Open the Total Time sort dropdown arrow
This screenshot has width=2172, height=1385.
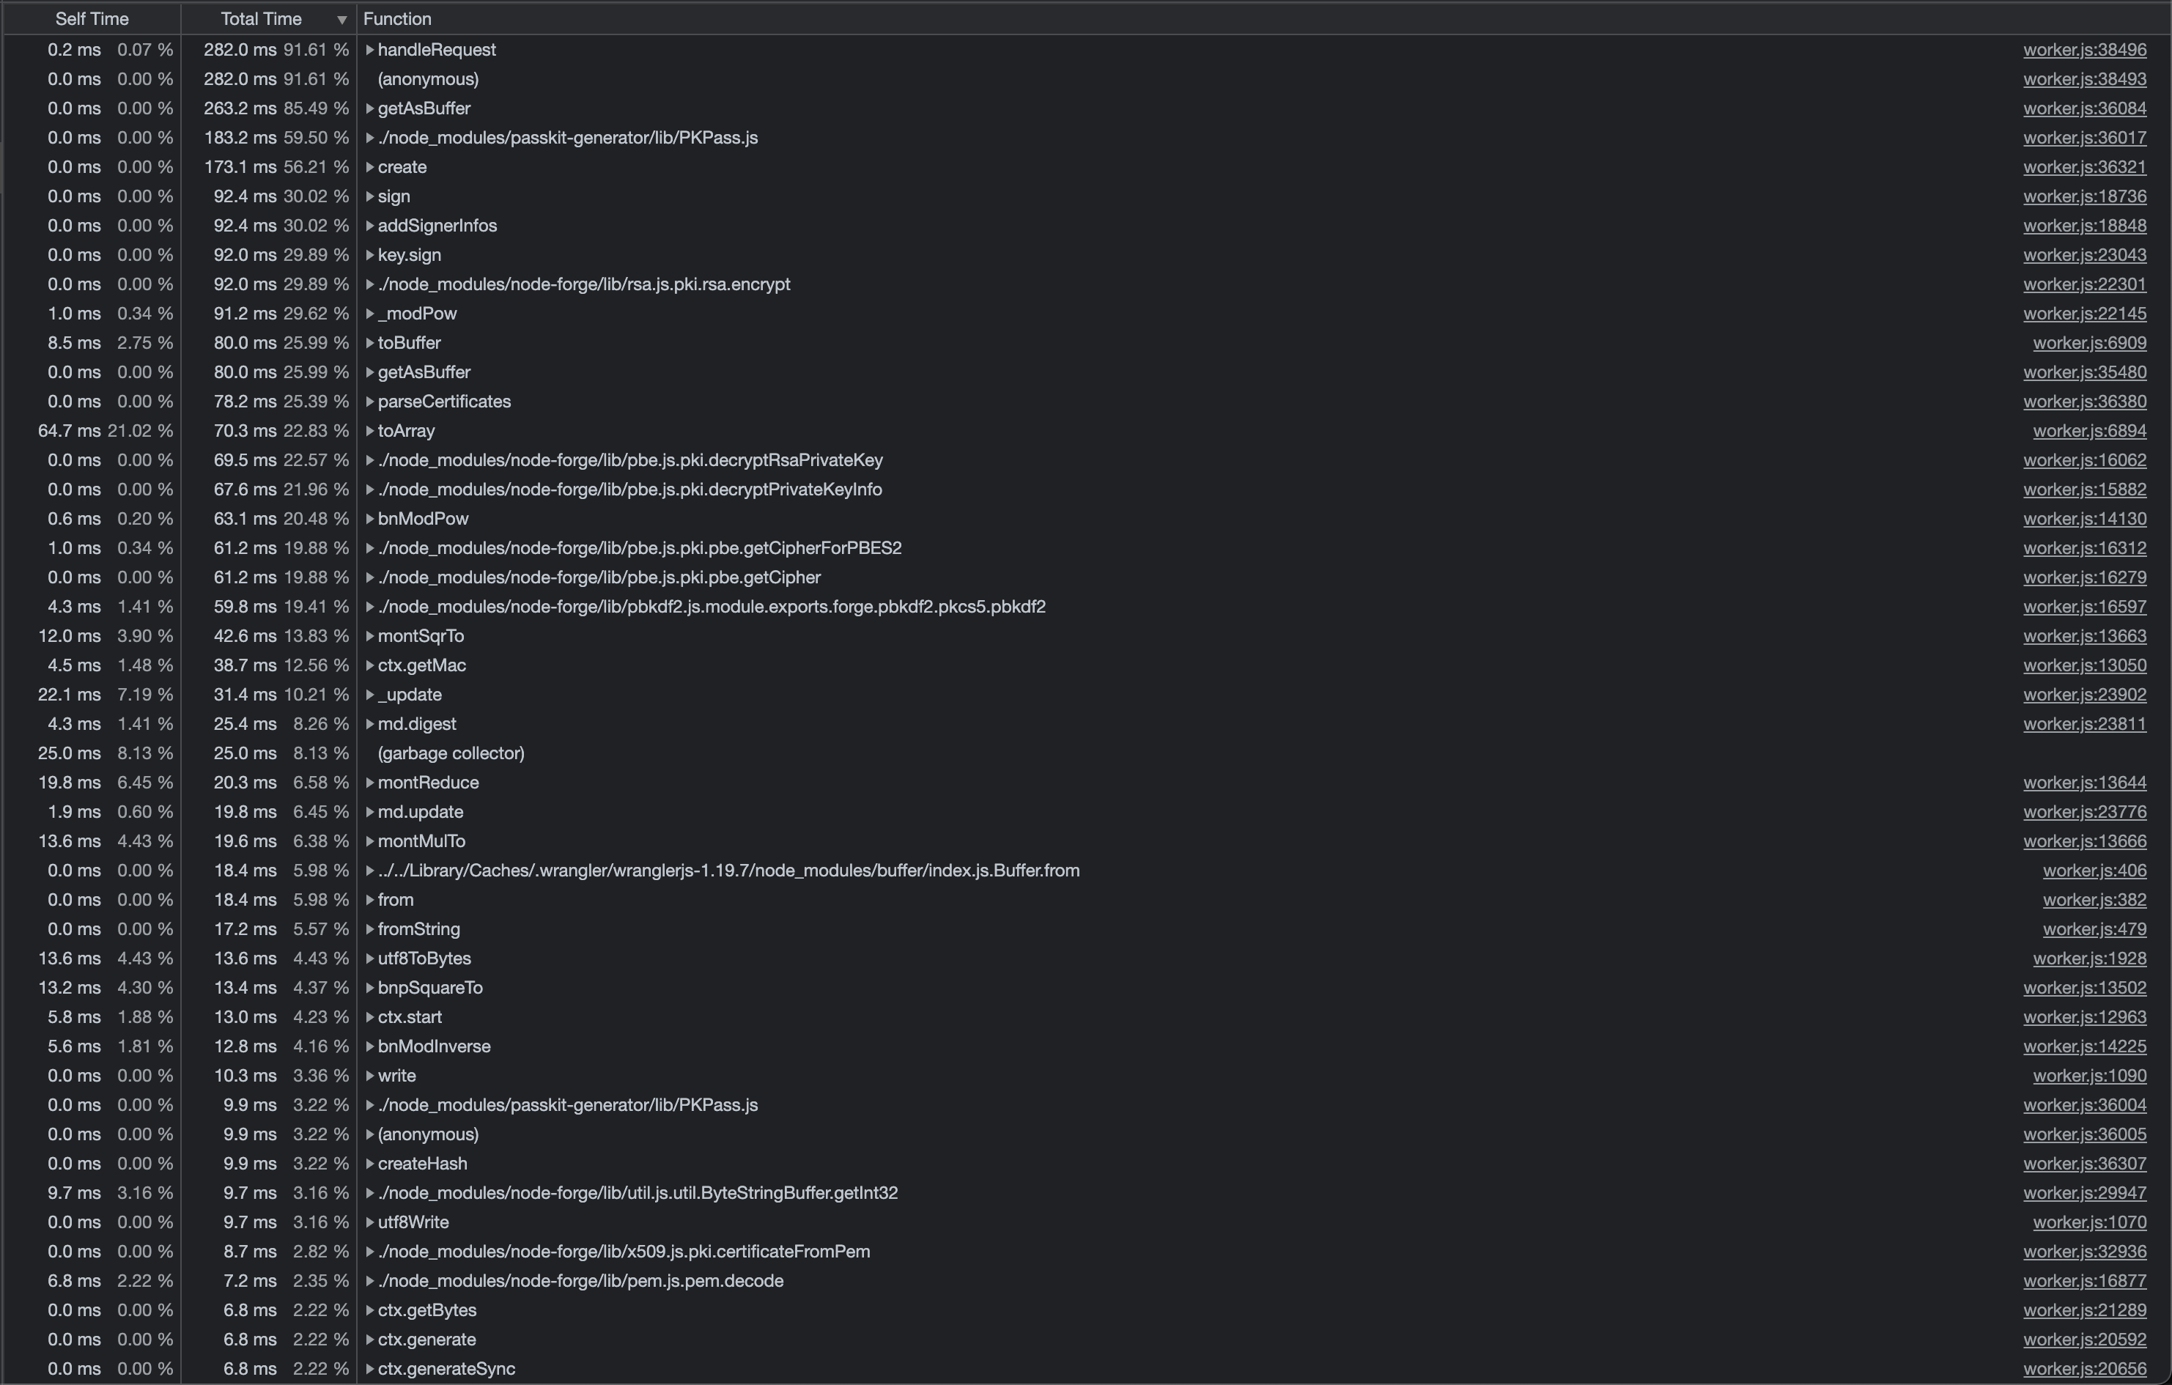341,19
